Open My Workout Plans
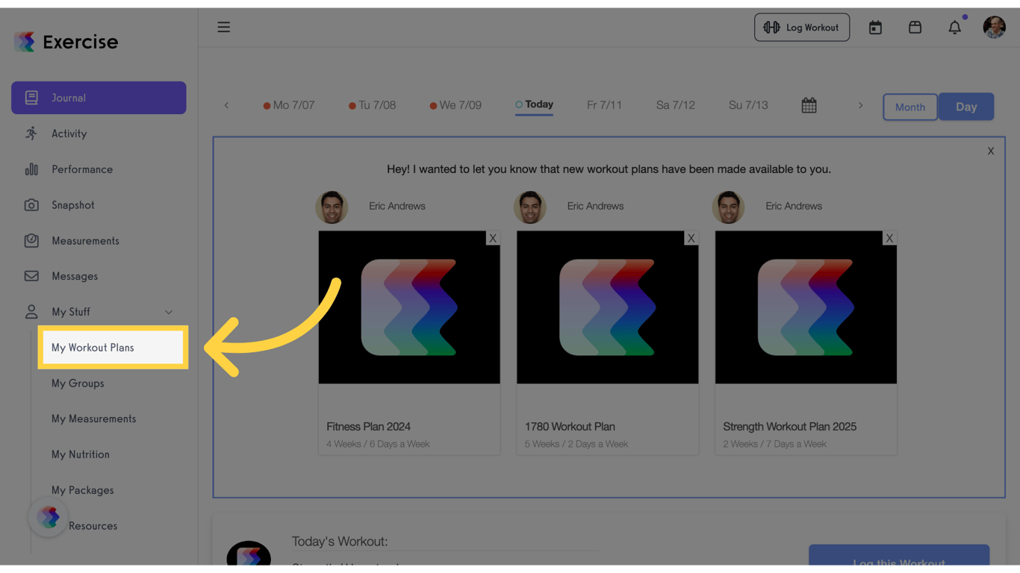Image resolution: width=1020 pixels, height=573 pixels. pos(113,348)
